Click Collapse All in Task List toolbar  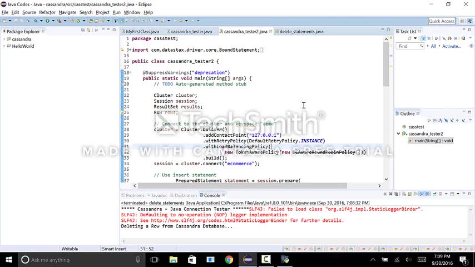pyautogui.click(x=456, y=38)
